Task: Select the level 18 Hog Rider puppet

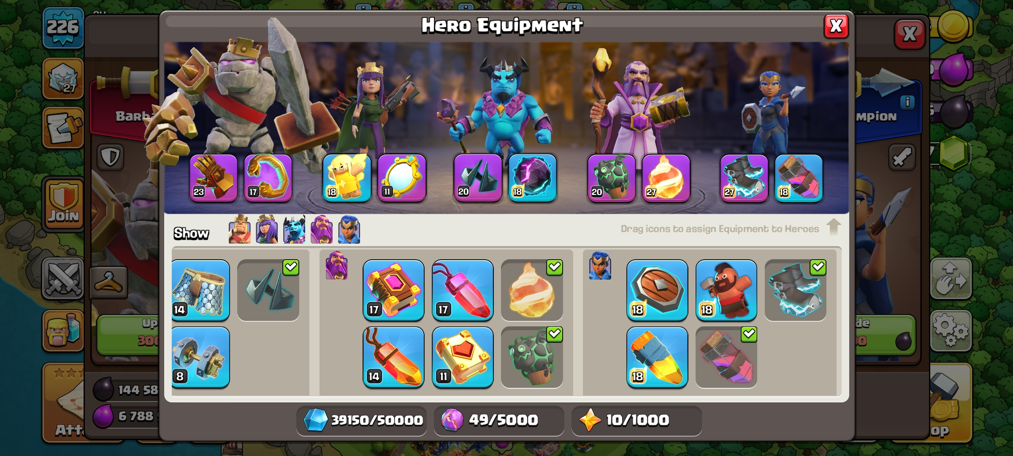Action: (x=726, y=290)
